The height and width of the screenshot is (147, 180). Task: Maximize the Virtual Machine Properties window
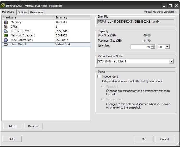coord(170,6)
